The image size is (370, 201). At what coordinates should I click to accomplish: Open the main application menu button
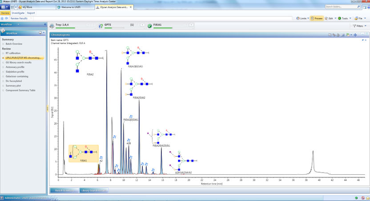click(4, 7)
